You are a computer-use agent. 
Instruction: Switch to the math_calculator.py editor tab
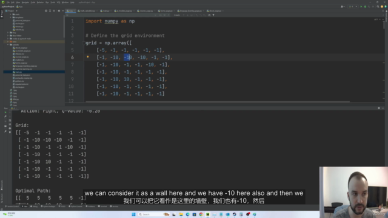[x=87, y=11]
